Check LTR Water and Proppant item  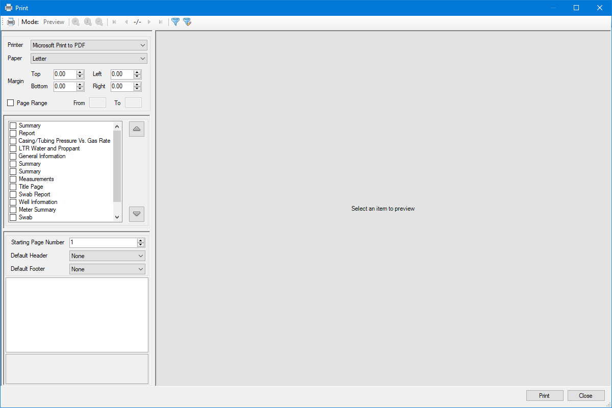[13, 148]
